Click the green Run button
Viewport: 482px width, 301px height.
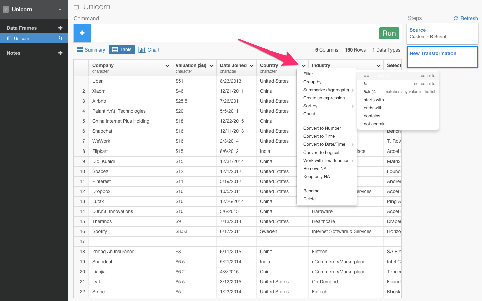click(389, 33)
